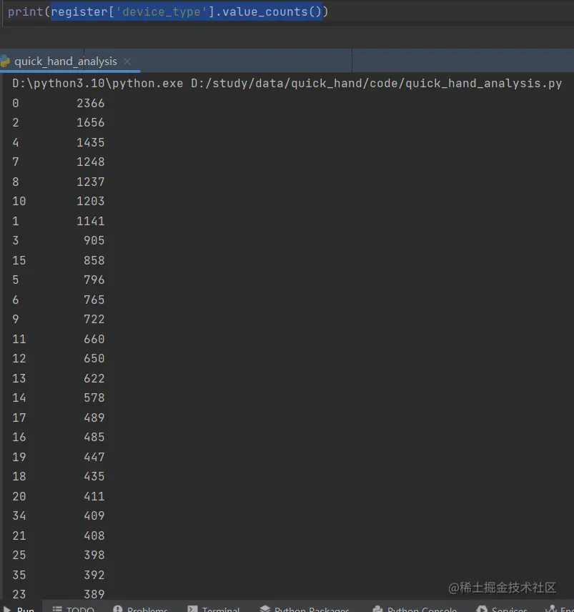574x612 pixels.
Task: Open the TODO tool window tab
Action: click(x=74, y=608)
